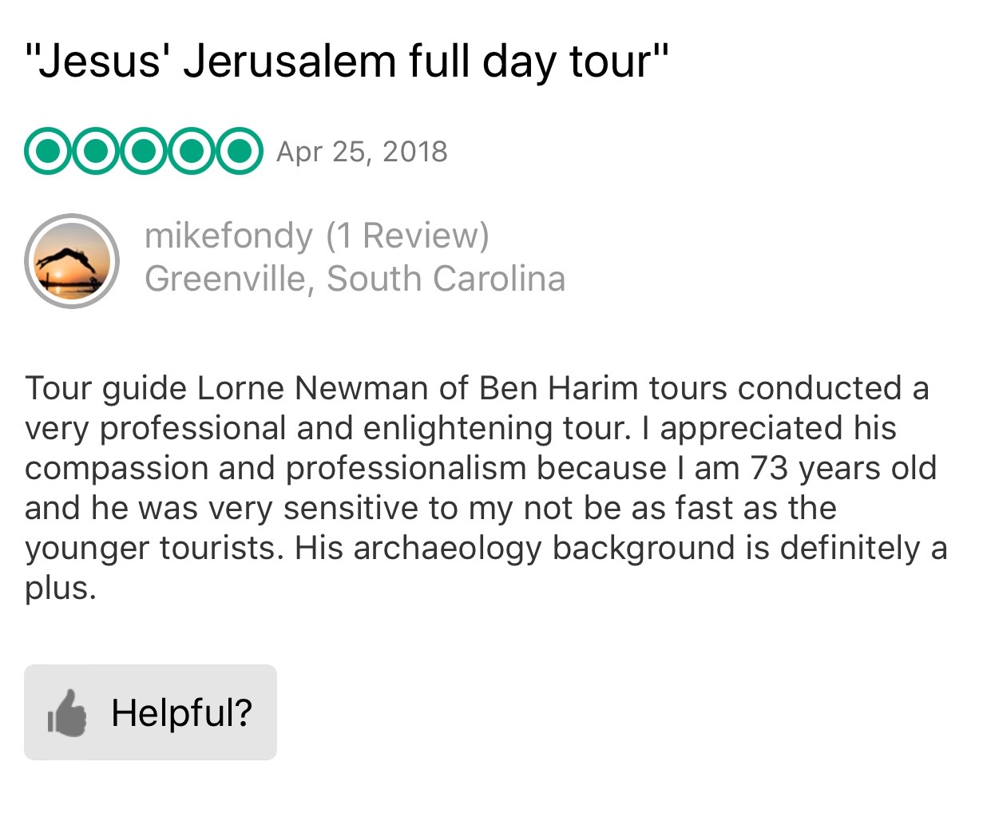This screenshot has height=817, width=991.
Task: Click the Greenville, South Carolina location
Action: pyautogui.click(x=355, y=279)
